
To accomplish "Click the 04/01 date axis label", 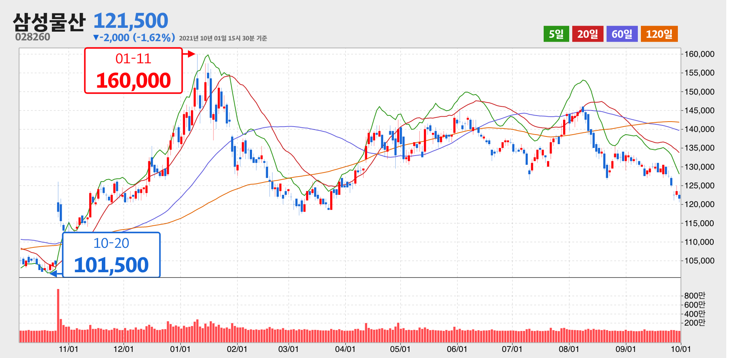I will click(x=345, y=349).
